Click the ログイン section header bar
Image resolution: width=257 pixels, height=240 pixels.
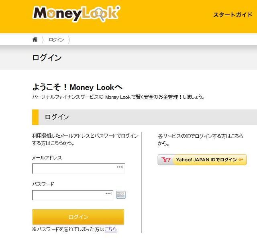coord(145,117)
